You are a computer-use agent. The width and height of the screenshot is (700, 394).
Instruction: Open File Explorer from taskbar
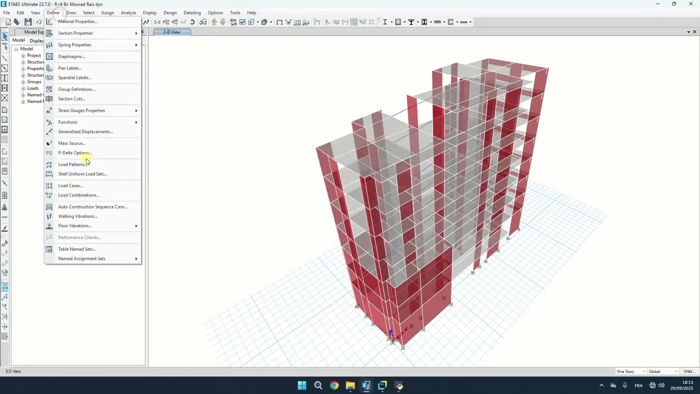tap(350, 385)
